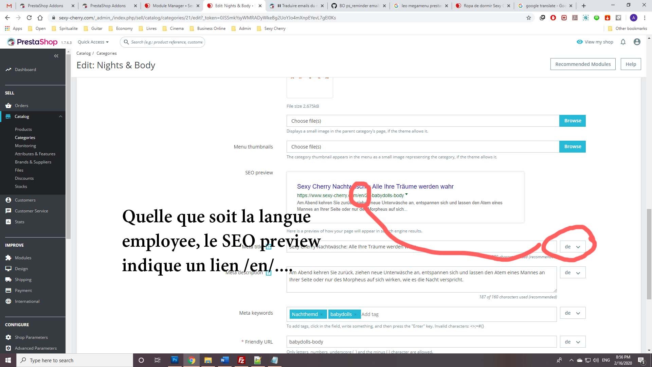Click the page vertical scrollbar
This screenshot has width=652, height=367.
tap(649, 254)
